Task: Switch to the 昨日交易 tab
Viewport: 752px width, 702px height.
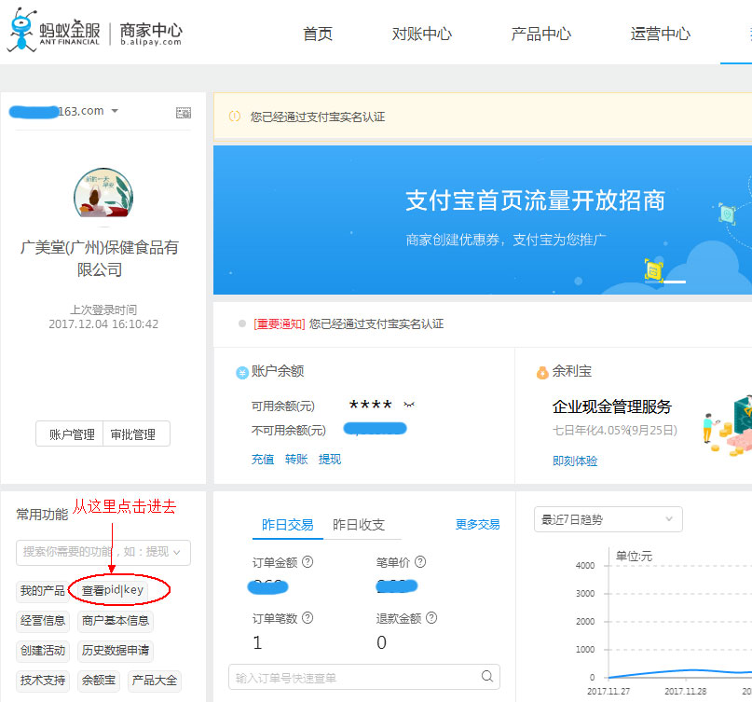Action: point(287,525)
